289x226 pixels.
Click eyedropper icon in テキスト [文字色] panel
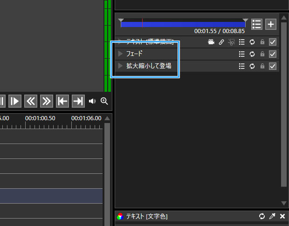coord(272,216)
